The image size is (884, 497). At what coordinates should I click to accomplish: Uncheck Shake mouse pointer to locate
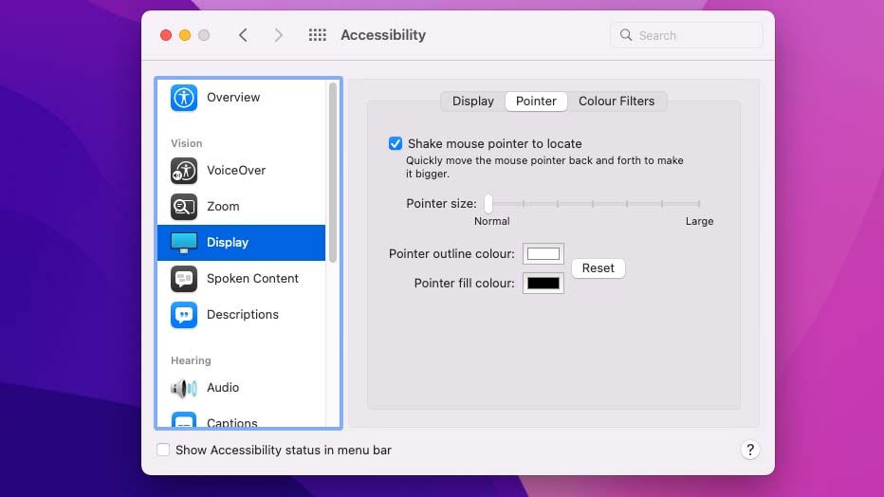point(396,143)
